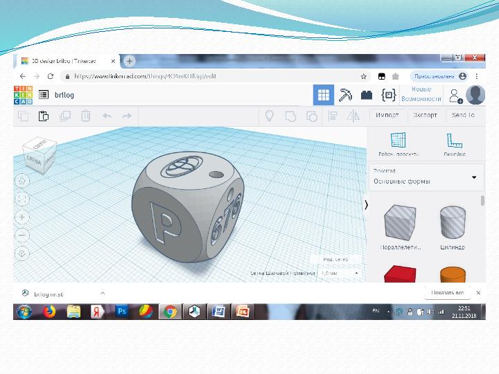Click Ред. сетку edit grid button
Viewport: 499px width, 374px height.
click(335, 260)
